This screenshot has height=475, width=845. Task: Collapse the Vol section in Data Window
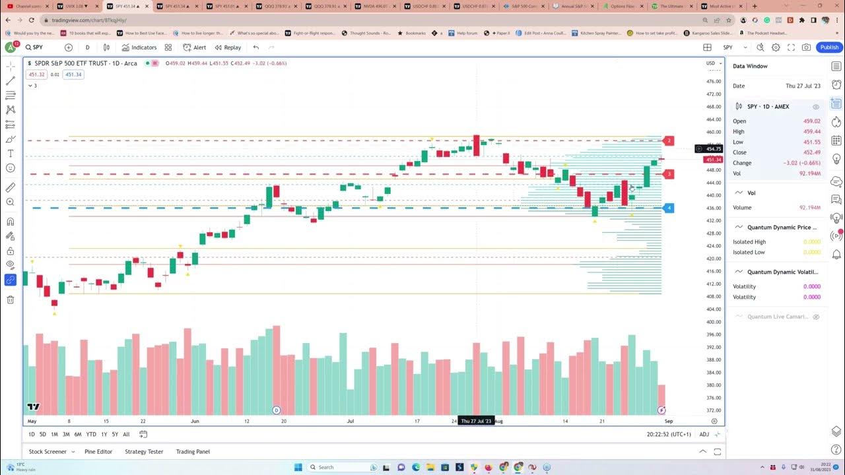[739, 193]
